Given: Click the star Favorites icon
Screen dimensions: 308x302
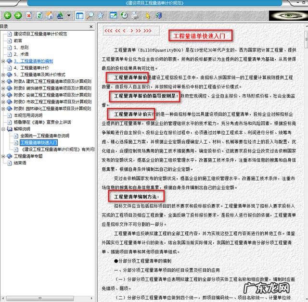Looking at the screenshot, I should [100, 15].
